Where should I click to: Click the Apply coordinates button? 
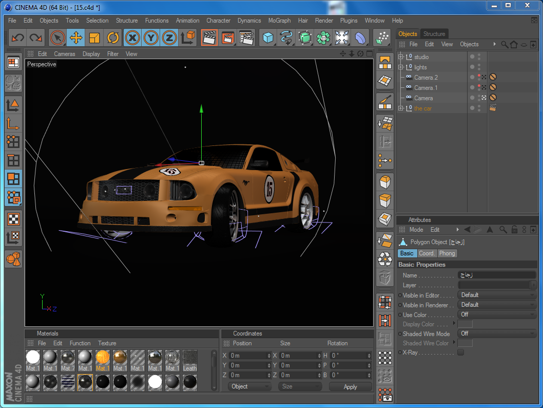pos(350,386)
